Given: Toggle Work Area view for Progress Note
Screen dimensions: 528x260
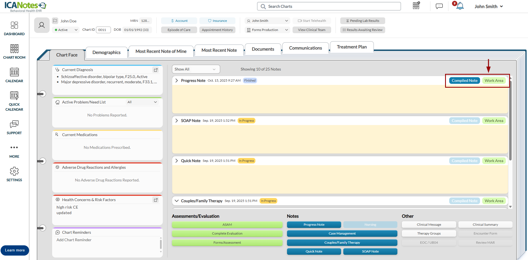Looking at the screenshot, I should click(x=494, y=80).
